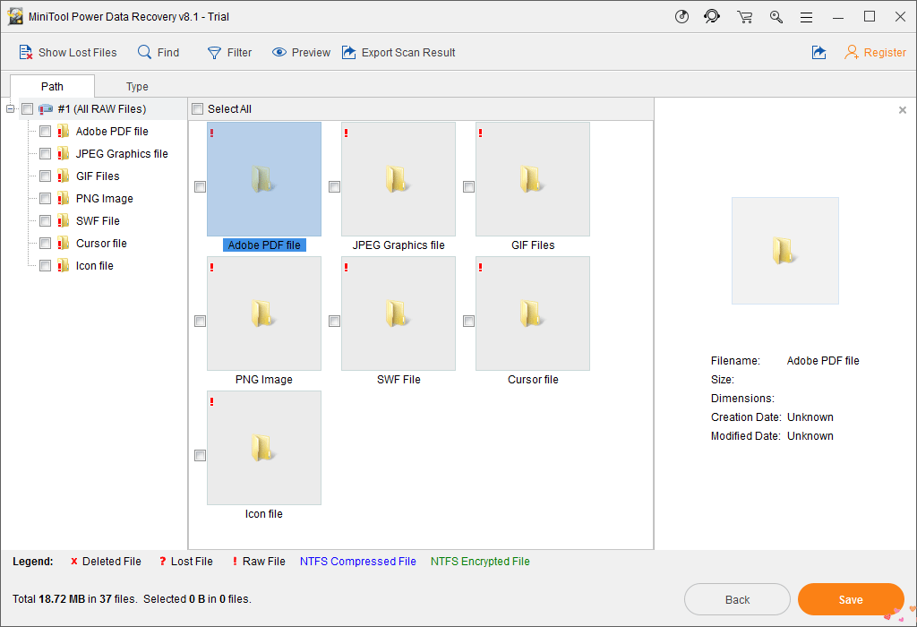Click the Preview eye icon

pos(279,52)
